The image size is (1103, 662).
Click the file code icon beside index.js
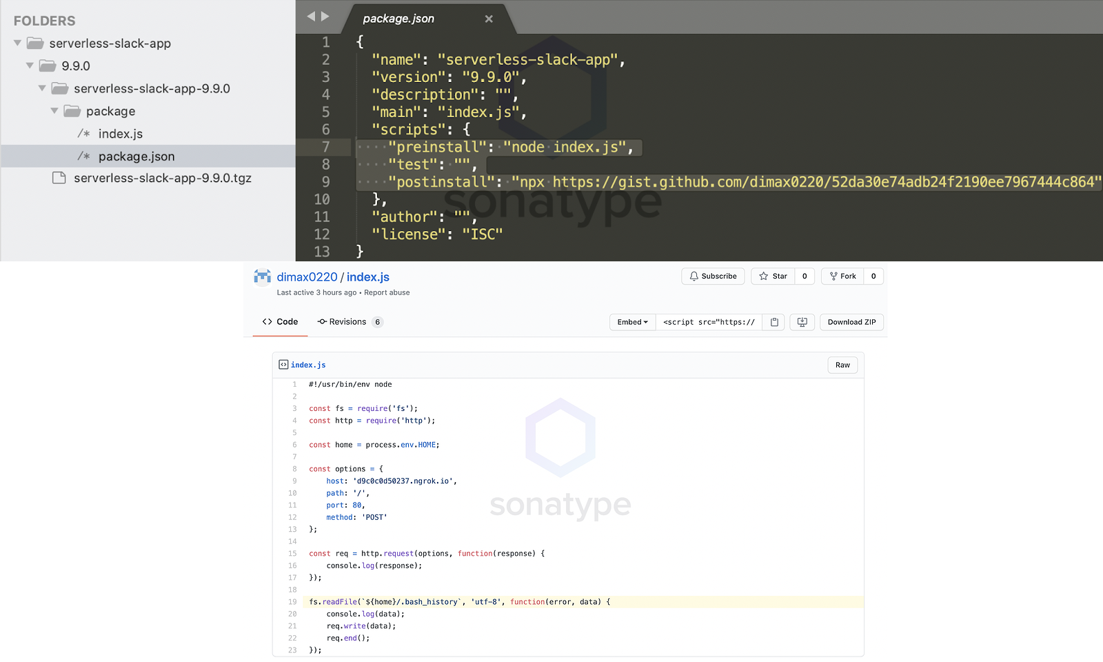coord(283,365)
